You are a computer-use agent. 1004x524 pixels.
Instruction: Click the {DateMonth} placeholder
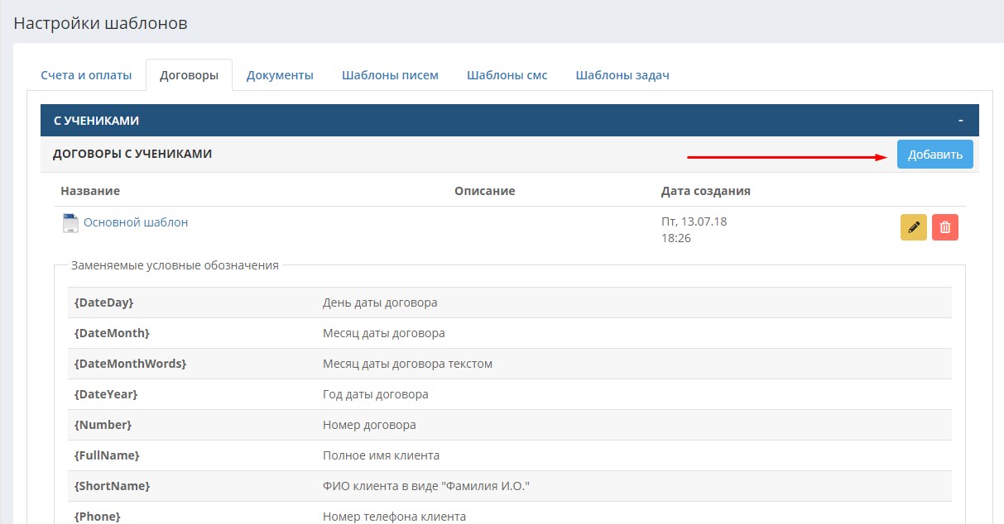(x=112, y=333)
